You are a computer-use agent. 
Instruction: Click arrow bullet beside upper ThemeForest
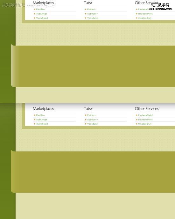click(35, 18)
